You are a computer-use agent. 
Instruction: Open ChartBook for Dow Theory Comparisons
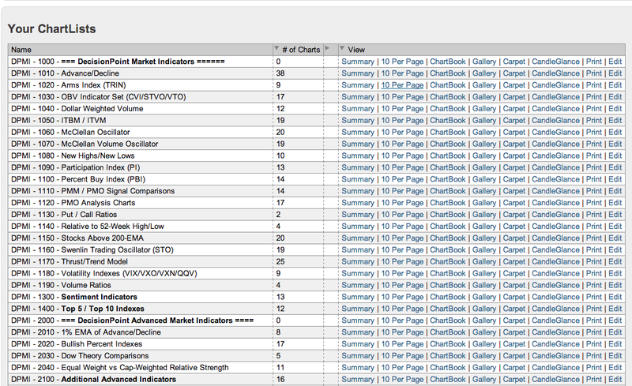point(448,355)
